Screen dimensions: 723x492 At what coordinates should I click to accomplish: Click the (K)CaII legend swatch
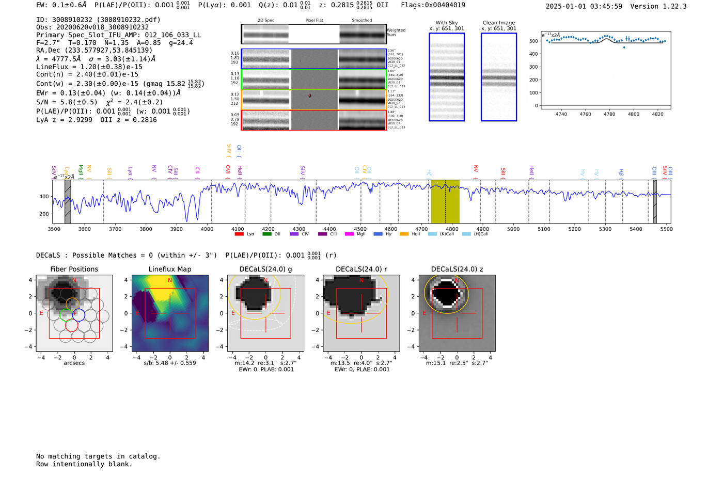coord(432,234)
